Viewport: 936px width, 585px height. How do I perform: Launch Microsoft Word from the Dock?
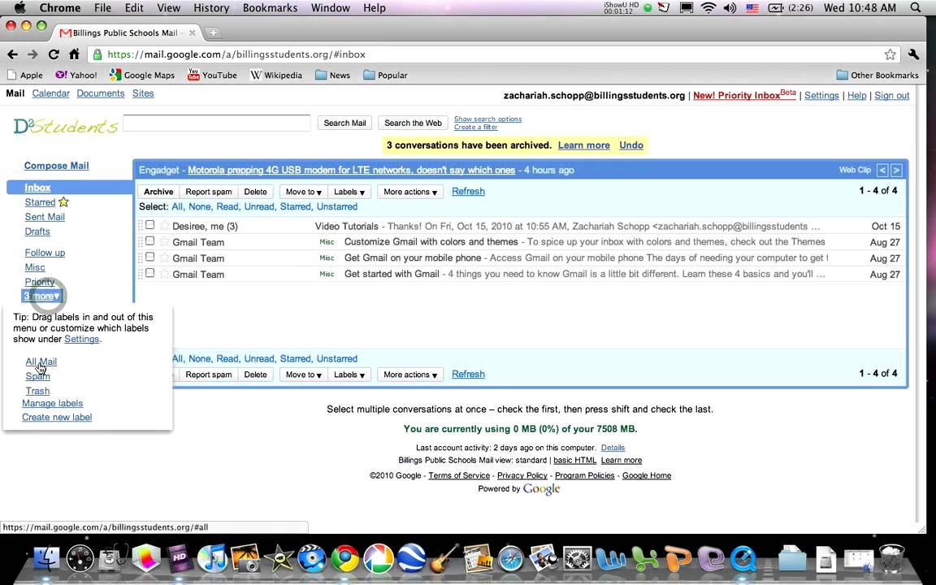click(611, 559)
